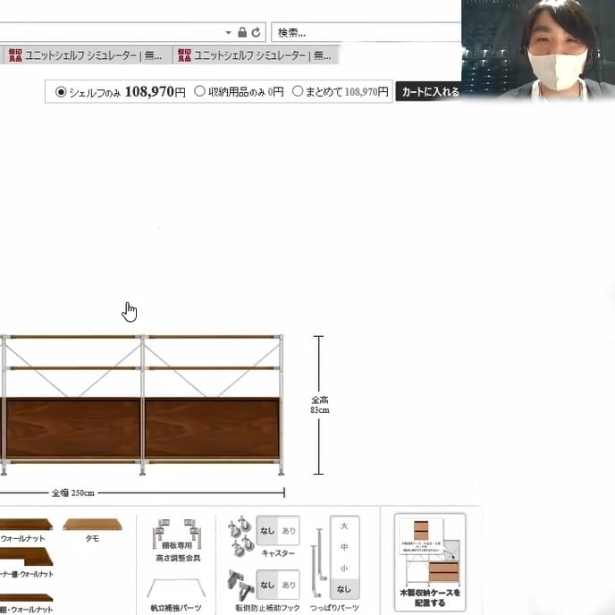This screenshot has height=615, width=615.
Task: Open the address bar dropdown arrow
Action: tap(229, 32)
